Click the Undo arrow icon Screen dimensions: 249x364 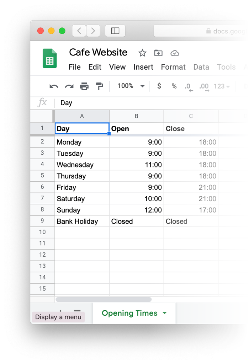[x=54, y=86]
